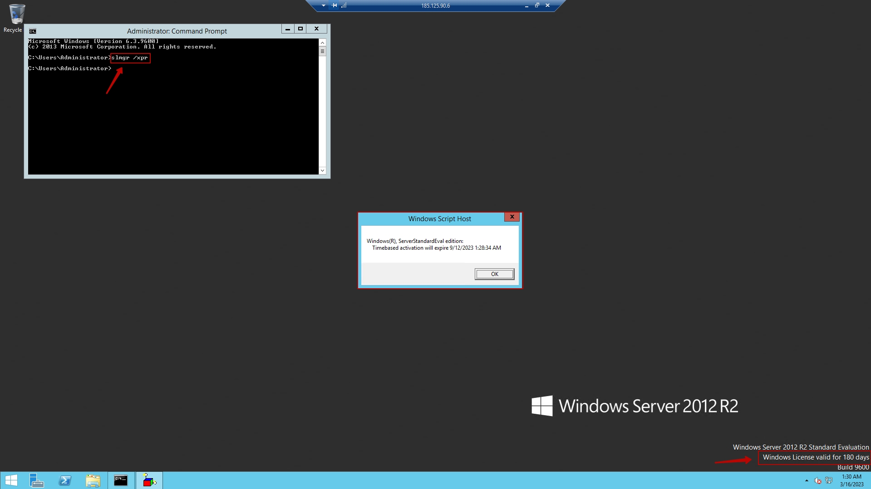871x489 pixels.
Task: Open File Explorer from the taskbar
Action: (93, 480)
